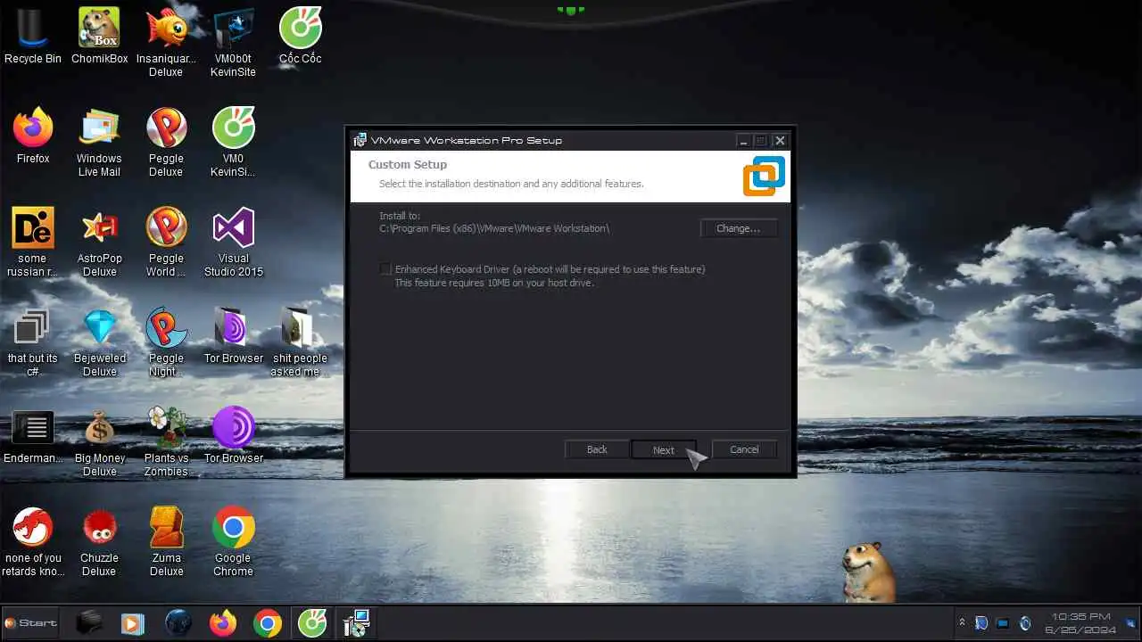
Task: Select the Peggle World desktop icon
Action: (166, 243)
